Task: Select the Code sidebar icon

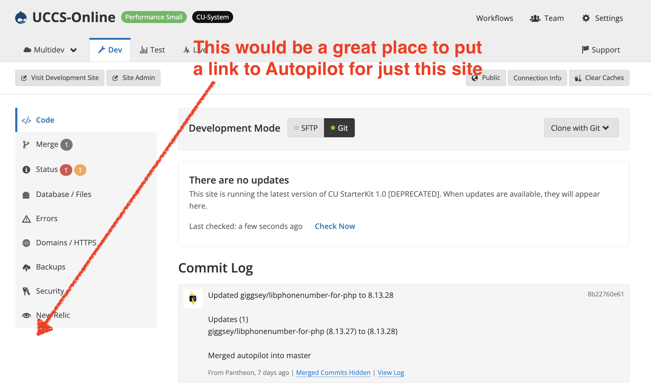Action: pyautogui.click(x=26, y=120)
